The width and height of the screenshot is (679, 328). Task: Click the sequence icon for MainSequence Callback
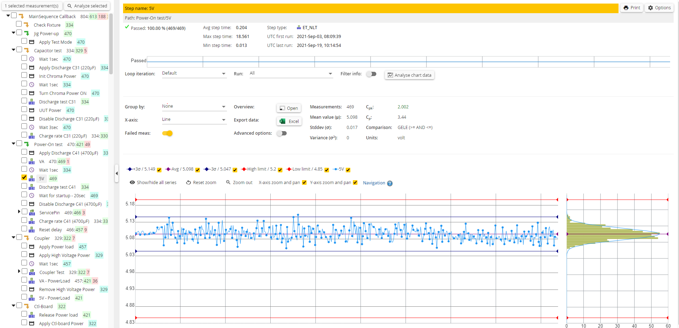tap(21, 16)
